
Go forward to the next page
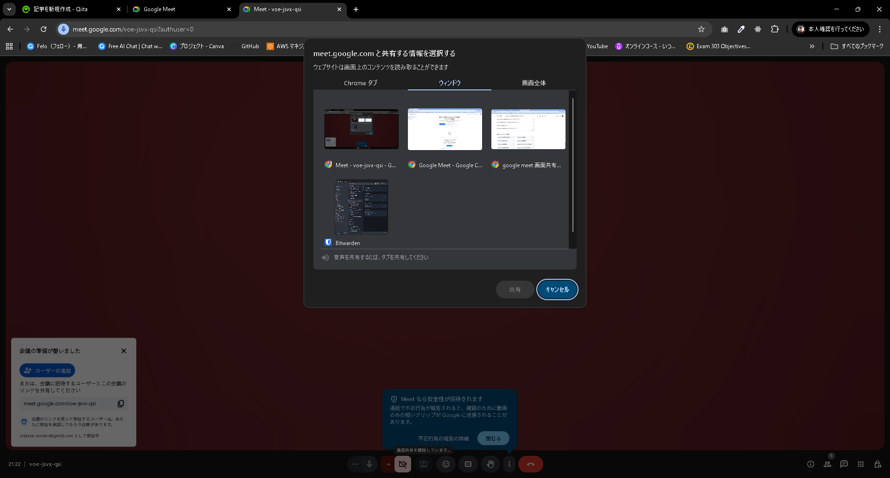click(x=27, y=29)
